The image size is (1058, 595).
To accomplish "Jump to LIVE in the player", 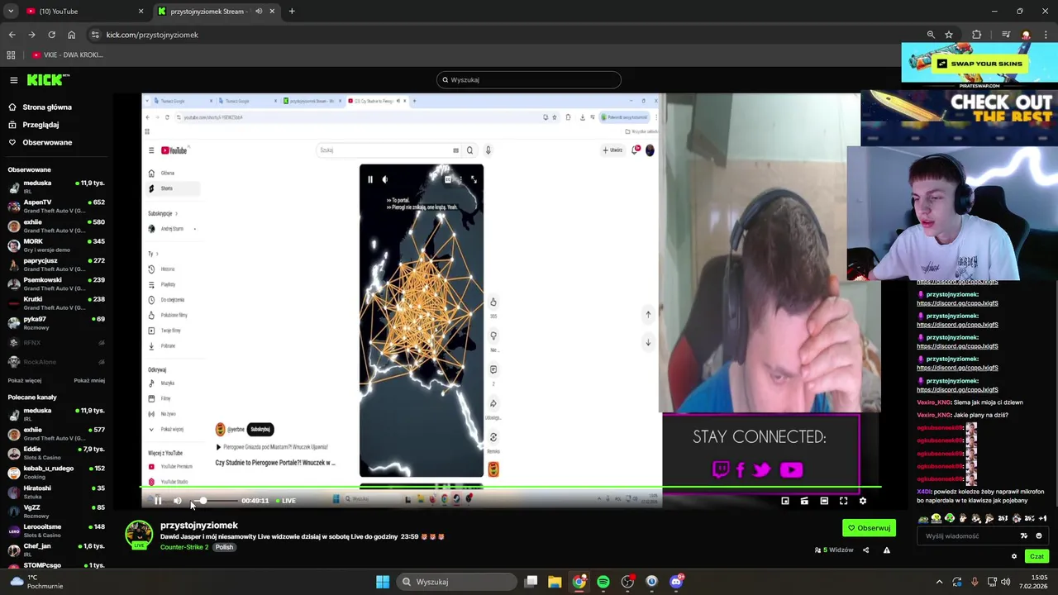I will pyautogui.click(x=285, y=501).
